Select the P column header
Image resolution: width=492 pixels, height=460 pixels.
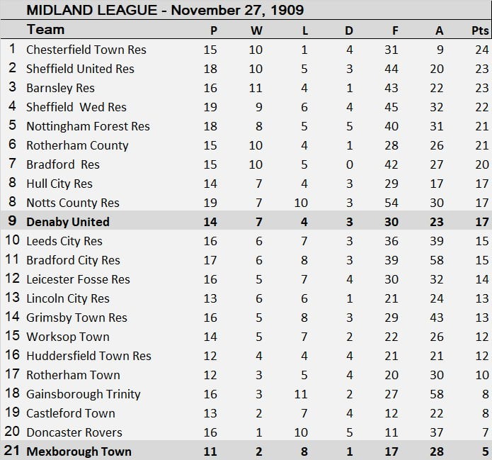214,30
